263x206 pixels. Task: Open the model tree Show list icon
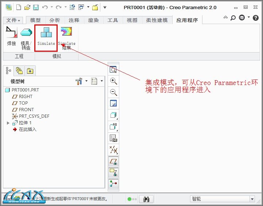pos(94,81)
